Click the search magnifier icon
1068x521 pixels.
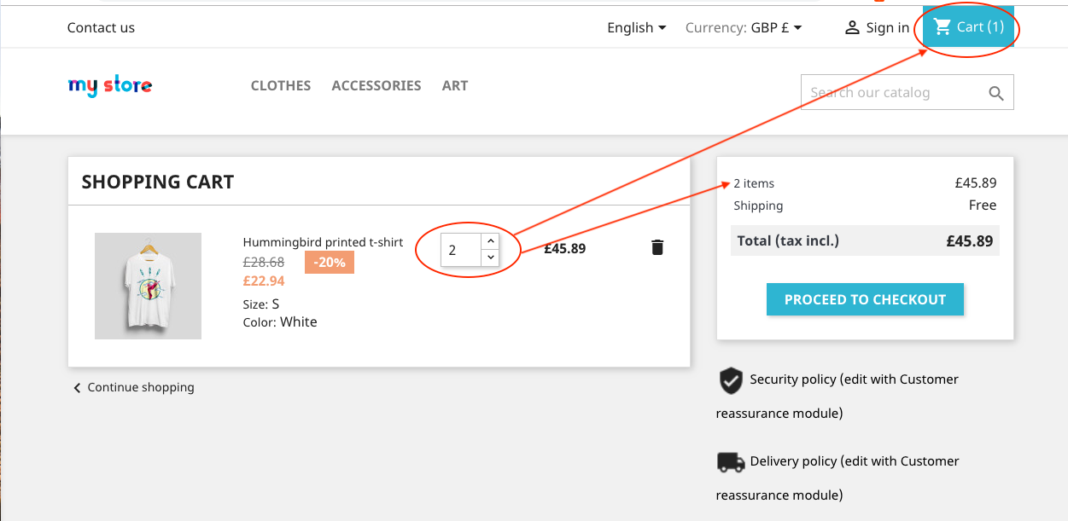click(995, 92)
